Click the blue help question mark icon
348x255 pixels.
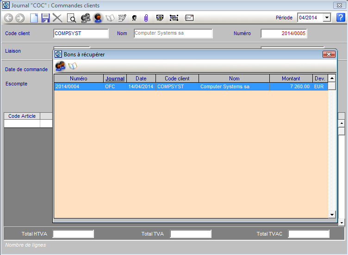pos(341,18)
